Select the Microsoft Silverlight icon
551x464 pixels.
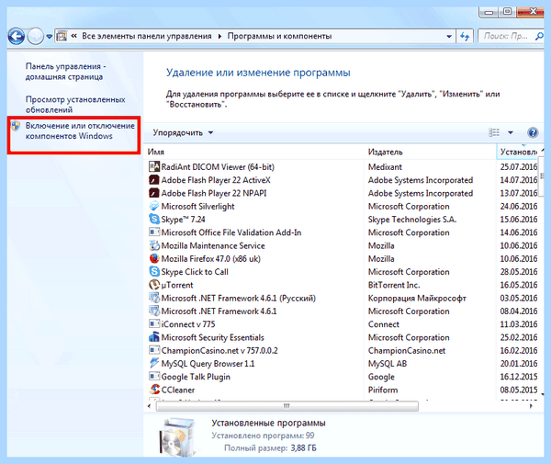click(x=154, y=206)
